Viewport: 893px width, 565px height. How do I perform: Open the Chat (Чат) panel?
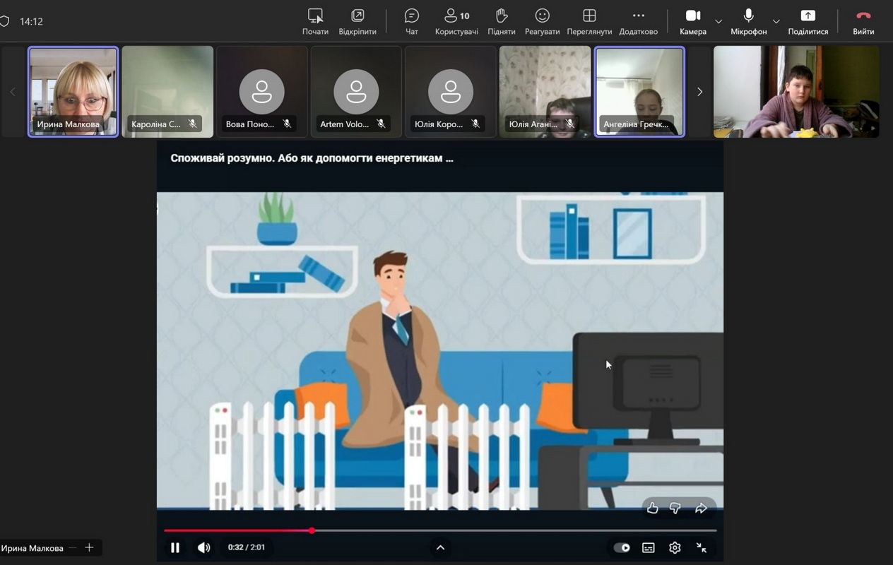(x=411, y=21)
